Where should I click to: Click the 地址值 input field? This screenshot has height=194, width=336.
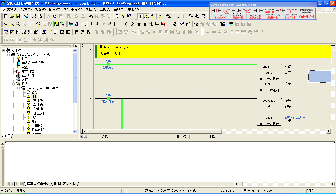[198, 136]
